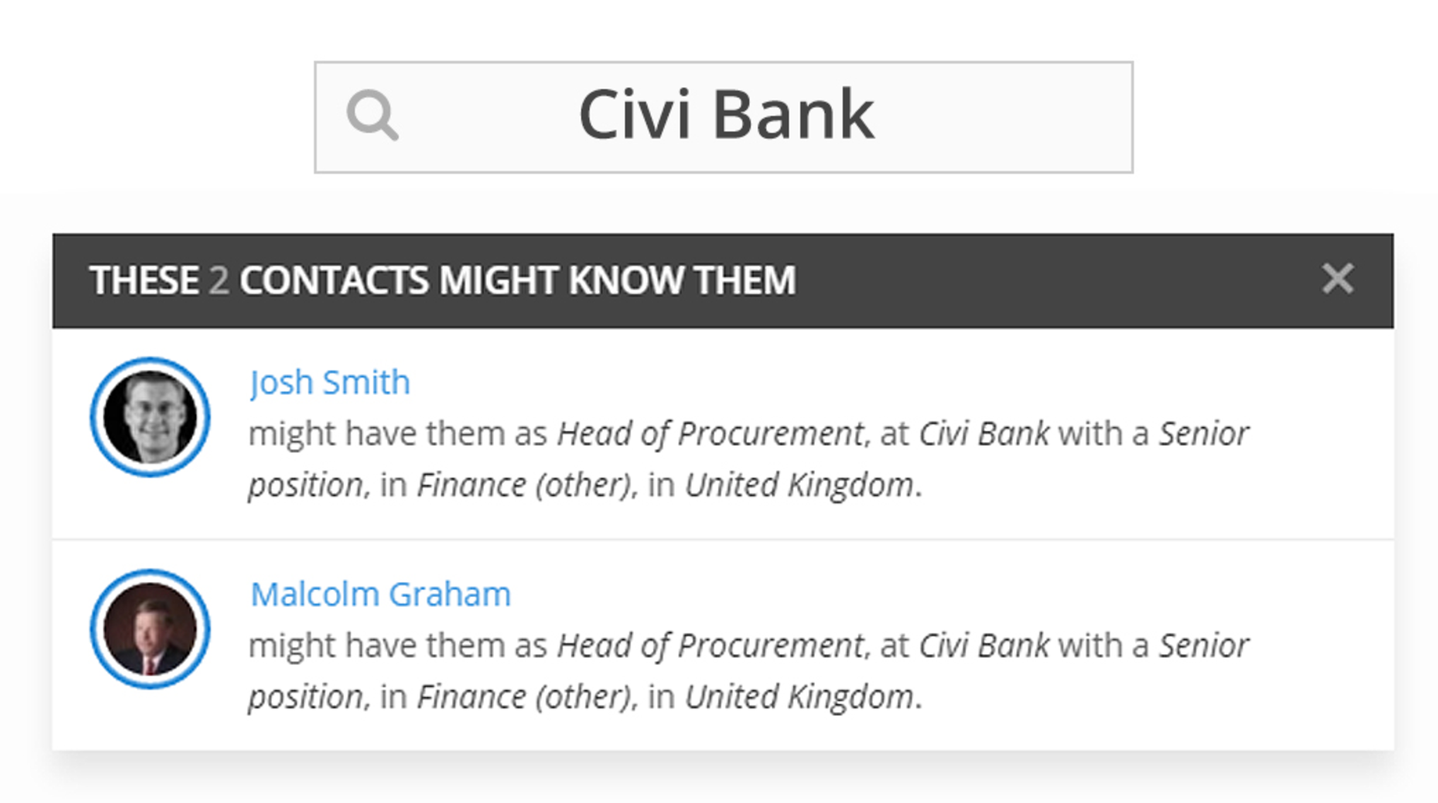1438x803 pixels.
Task: Click the word 'Senior' in Josh Smith's description
Action: [x=1204, y=433]
